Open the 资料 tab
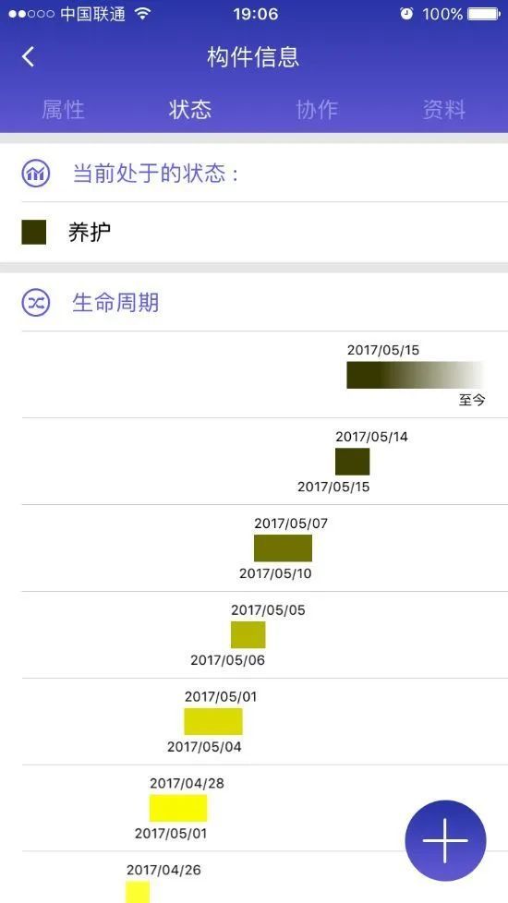The image size is (508, 903). click(444, 110)
